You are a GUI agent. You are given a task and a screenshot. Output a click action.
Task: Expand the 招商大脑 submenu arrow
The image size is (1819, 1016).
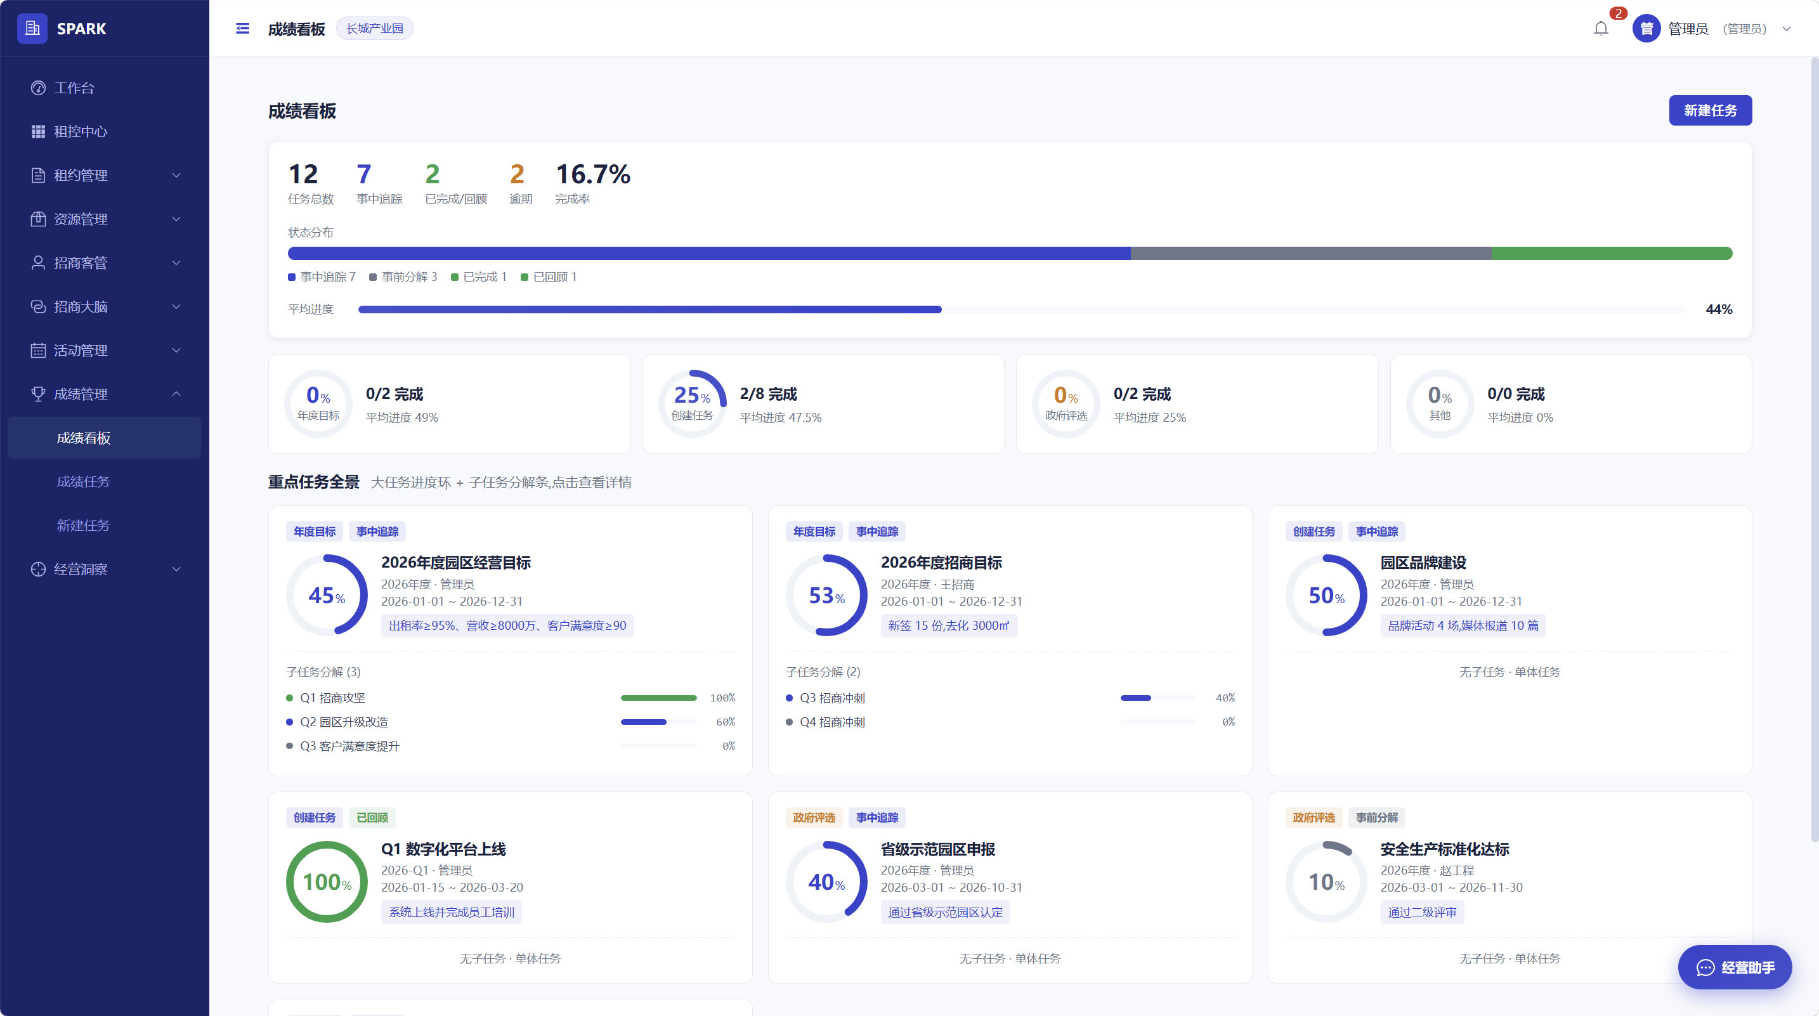[176, 306]
